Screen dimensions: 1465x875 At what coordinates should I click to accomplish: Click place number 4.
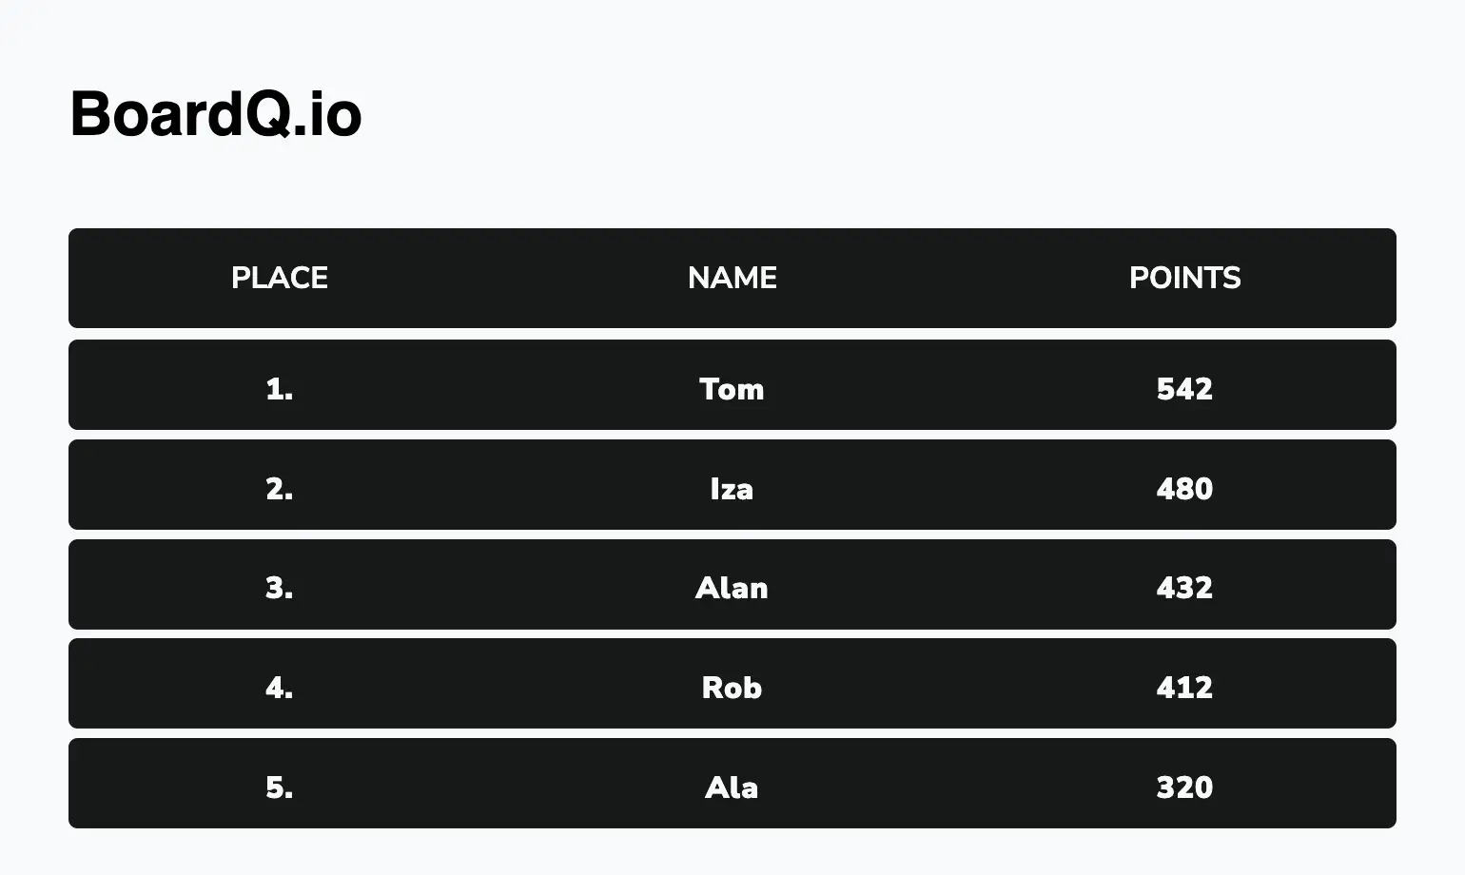click(280, 688)
